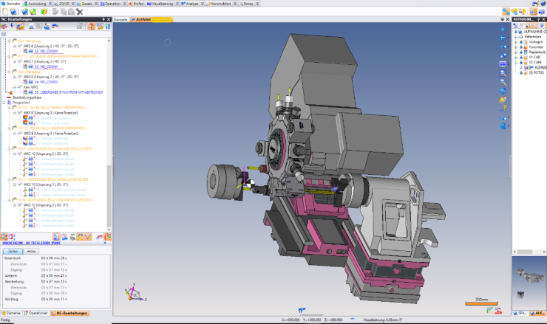Click the blue cube view icon in viewport toolbar
Image resolution: width=547 pixels, height=324 pixels.
coord(503,91)
